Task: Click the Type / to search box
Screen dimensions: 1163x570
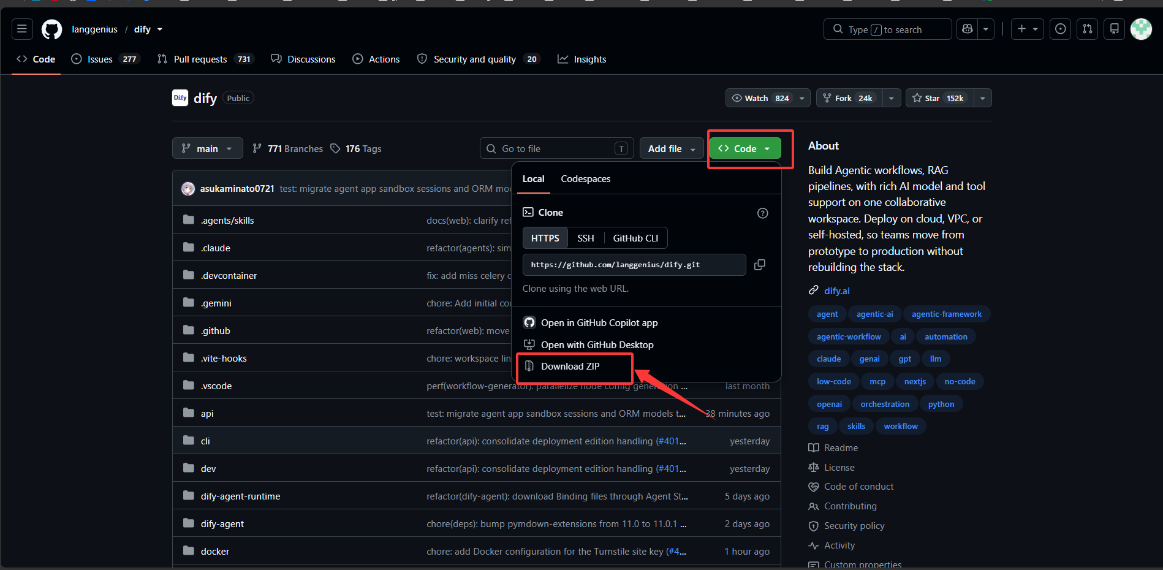Action: pos(887,29)
